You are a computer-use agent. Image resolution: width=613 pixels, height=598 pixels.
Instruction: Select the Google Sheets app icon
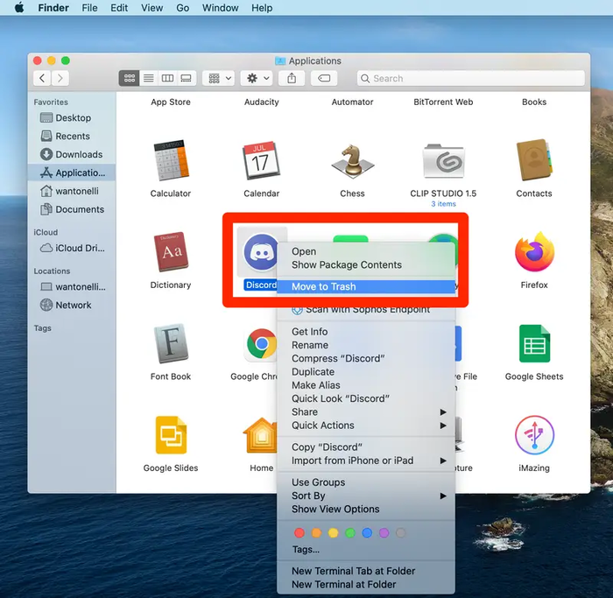coord(534,343)
